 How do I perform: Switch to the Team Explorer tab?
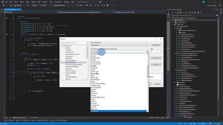tap(188, 117)
